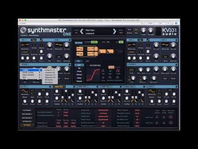Choose Bandpass from the submenu
198x149 pixels.
(x=50, y=80)
